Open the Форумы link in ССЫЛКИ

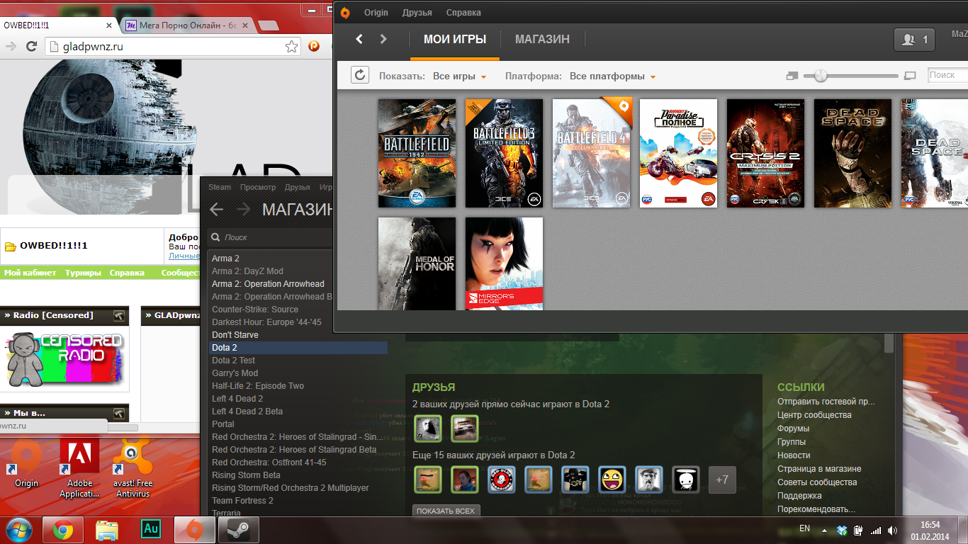793,429
